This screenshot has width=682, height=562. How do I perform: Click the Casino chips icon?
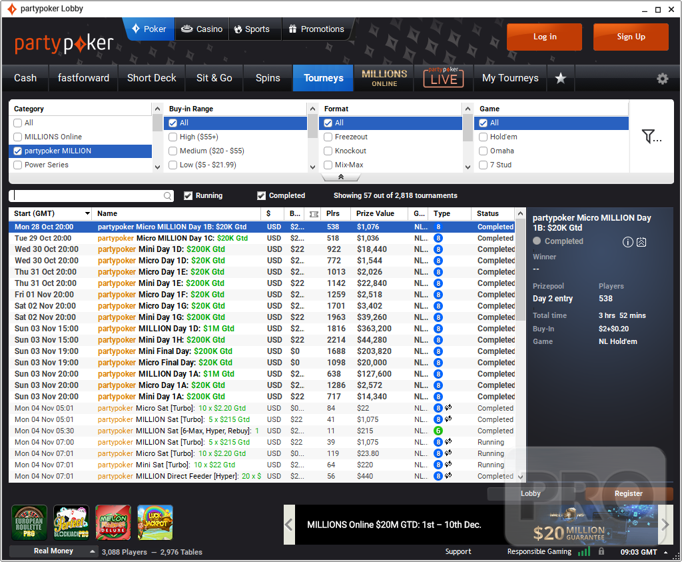186,29
